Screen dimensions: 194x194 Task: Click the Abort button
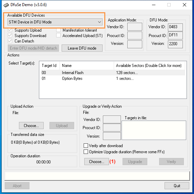click(x=17, y=186)
